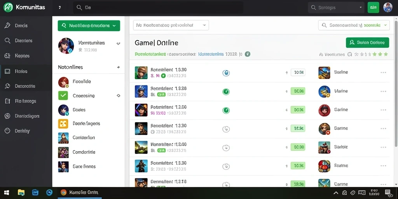Image resolution: width=398 pixels, height=199 pixels.
Task: Toggle the green status circle in second row
Action: click(226, 92)
